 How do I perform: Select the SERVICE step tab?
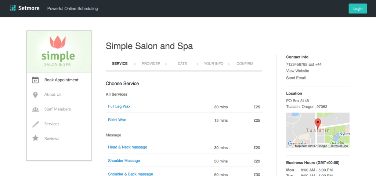point(120,64)
